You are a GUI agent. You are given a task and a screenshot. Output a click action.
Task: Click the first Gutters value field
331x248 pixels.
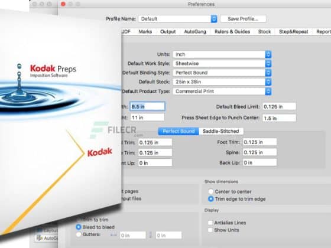coord(133,235)
